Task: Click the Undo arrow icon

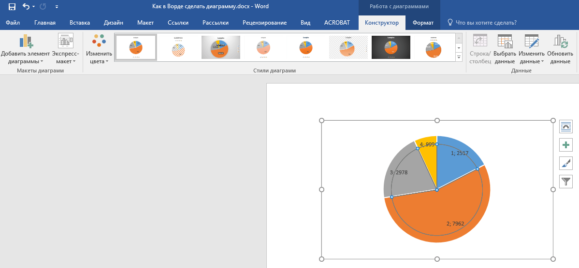Action: (26, 7)
